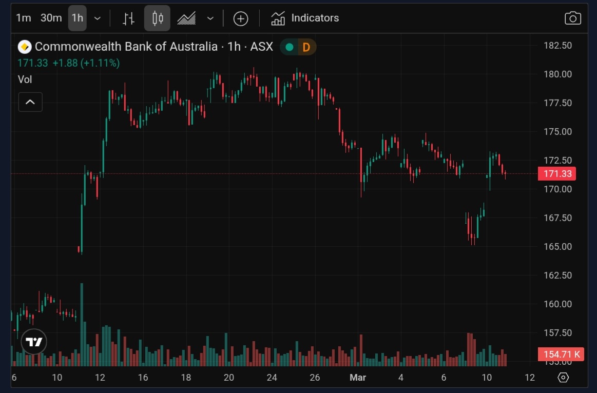Open the Indicators panel
This screenshot has height=393, width=597.
[305, 18]
